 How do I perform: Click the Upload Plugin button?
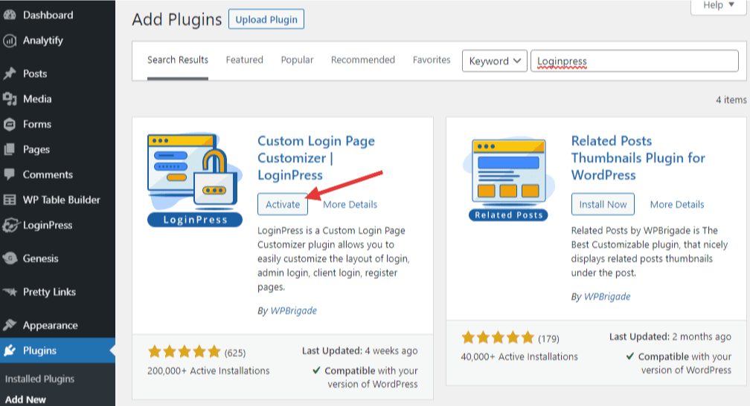click(266, 19)
